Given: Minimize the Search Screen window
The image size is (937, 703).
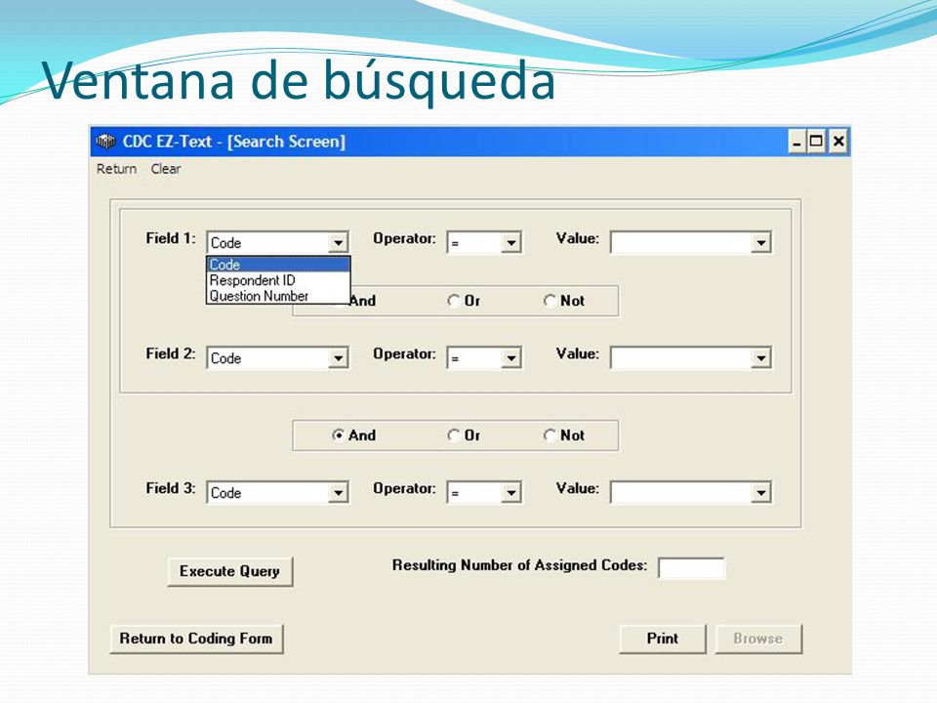Looking at the screenshot, I should pos(796,142).
